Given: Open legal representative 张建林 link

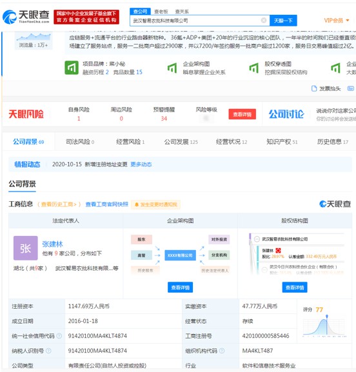Looking at the screenshot, I should coord(52,244).
